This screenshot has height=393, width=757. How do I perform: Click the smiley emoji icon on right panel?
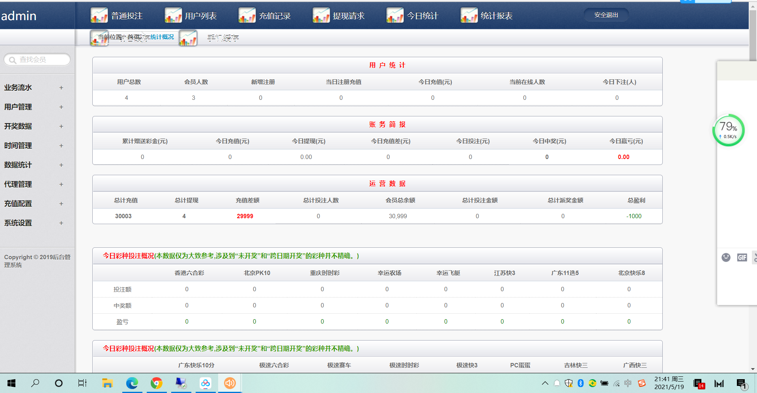726,258
